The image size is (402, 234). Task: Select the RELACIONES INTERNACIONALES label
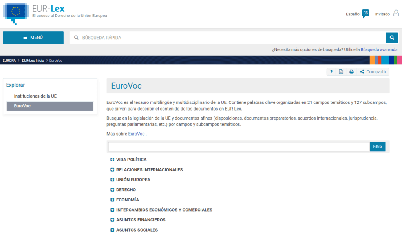click(x=149, y=170)
